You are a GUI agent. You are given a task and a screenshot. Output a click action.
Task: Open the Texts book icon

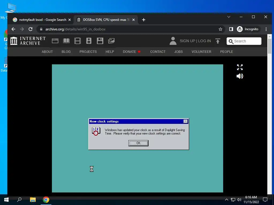point(66,41)
